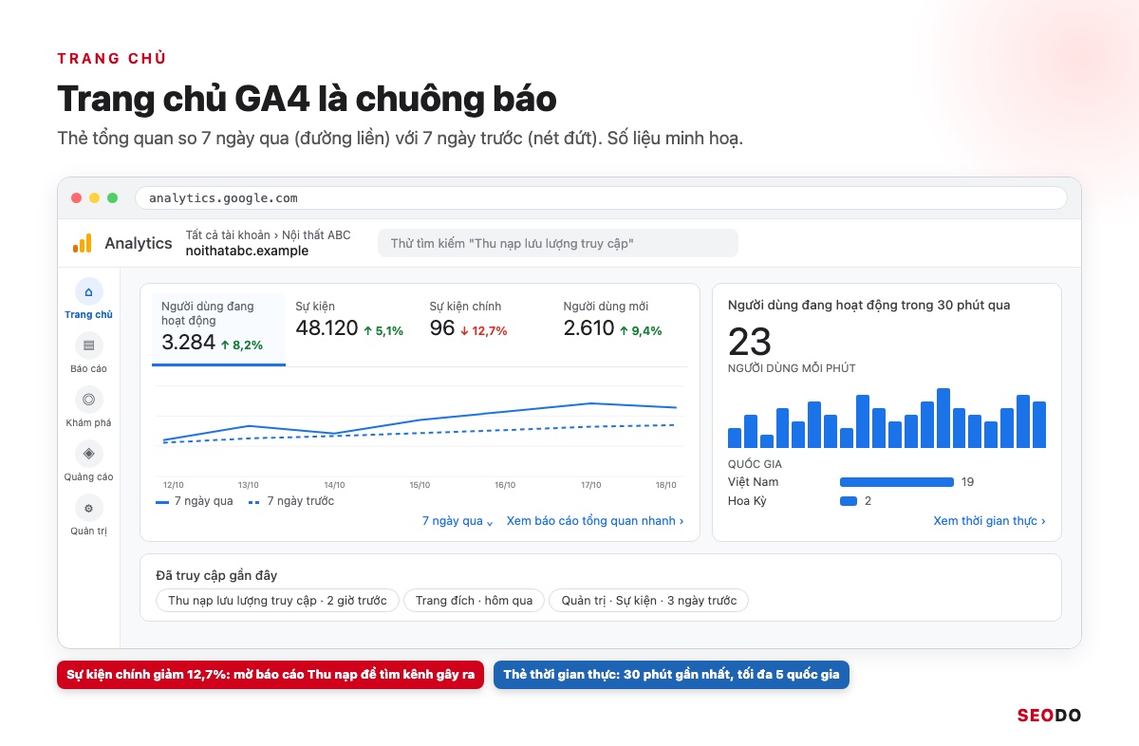Viewport: 1139px width, 746px height.
Task: Click the 12,7% decrease indicator
Action: [x=484, y=331]
